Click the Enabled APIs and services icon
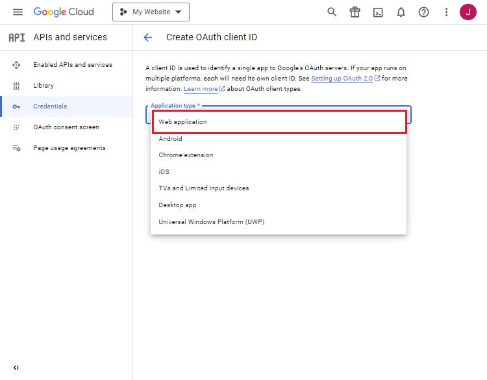 pyautogui.click(x=16, y=65)
